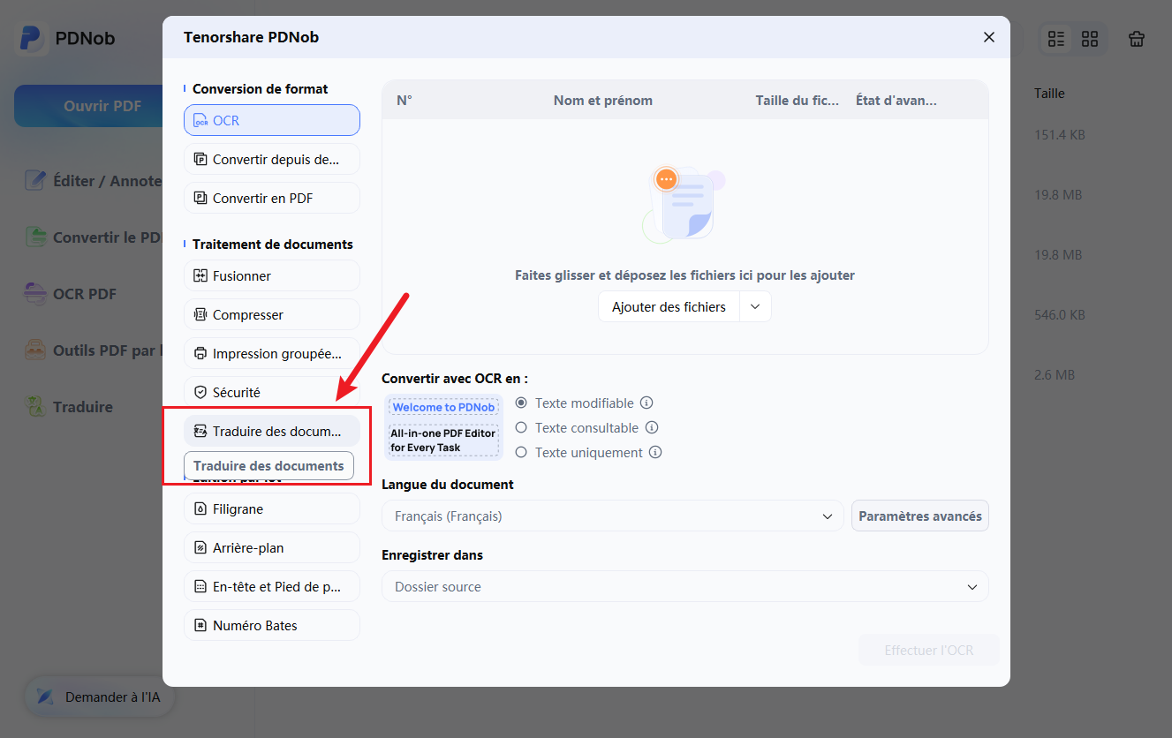Click the Nom et prénom column header
Screen dimensions: 1172x738
click(603, 101)
